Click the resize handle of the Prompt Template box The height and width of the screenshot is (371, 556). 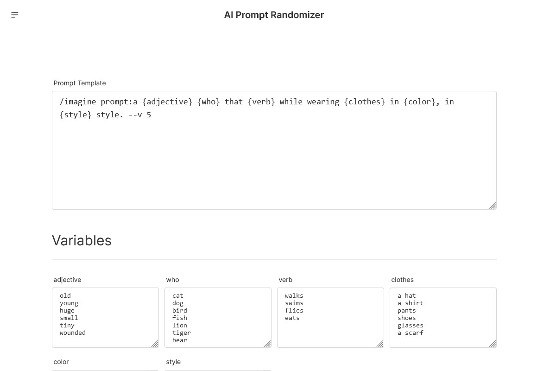493,205
